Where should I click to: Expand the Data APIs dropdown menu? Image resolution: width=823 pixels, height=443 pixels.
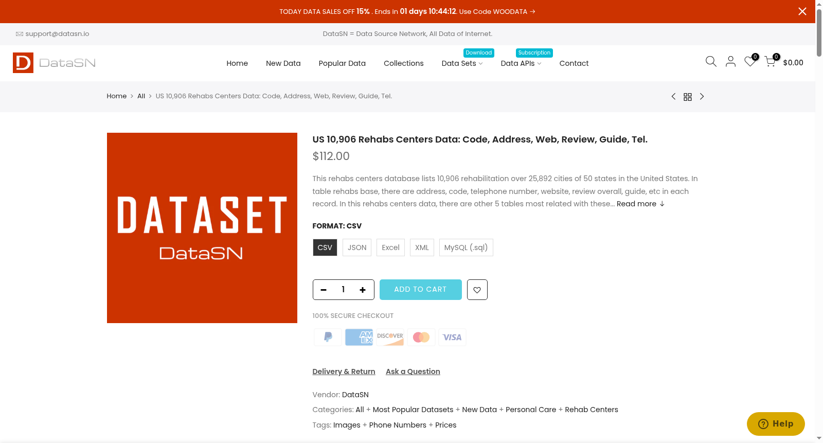(521, 63)
